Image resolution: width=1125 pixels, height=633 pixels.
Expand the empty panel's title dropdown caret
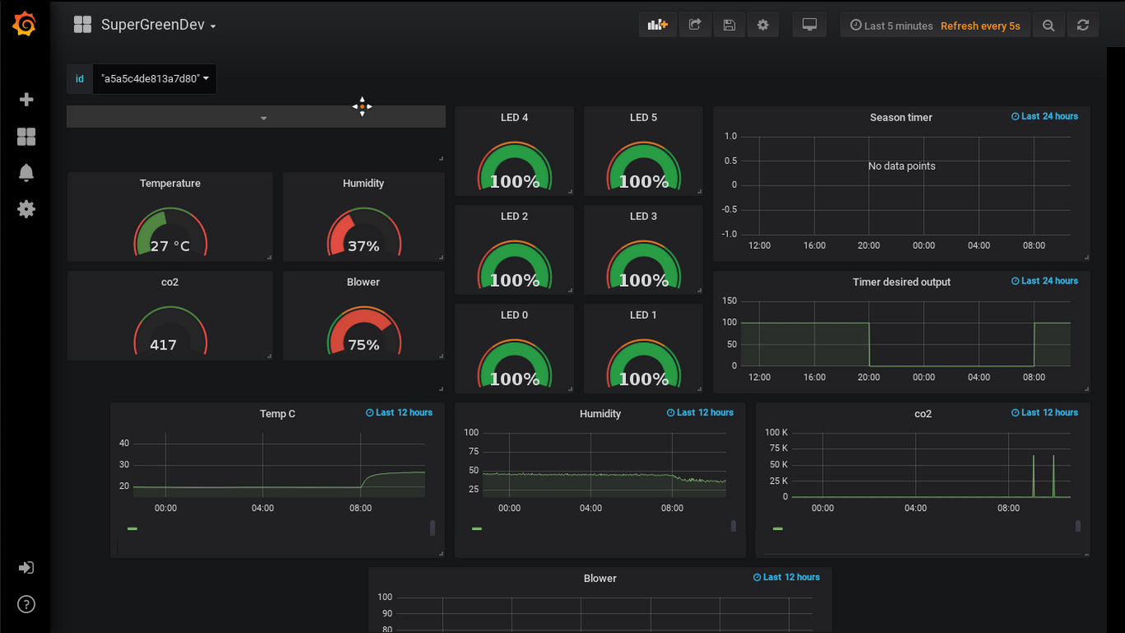264,119
